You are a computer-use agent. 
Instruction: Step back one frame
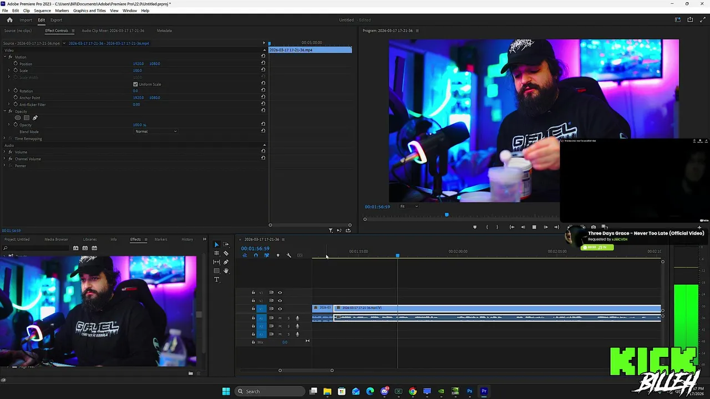click(523, 227)
